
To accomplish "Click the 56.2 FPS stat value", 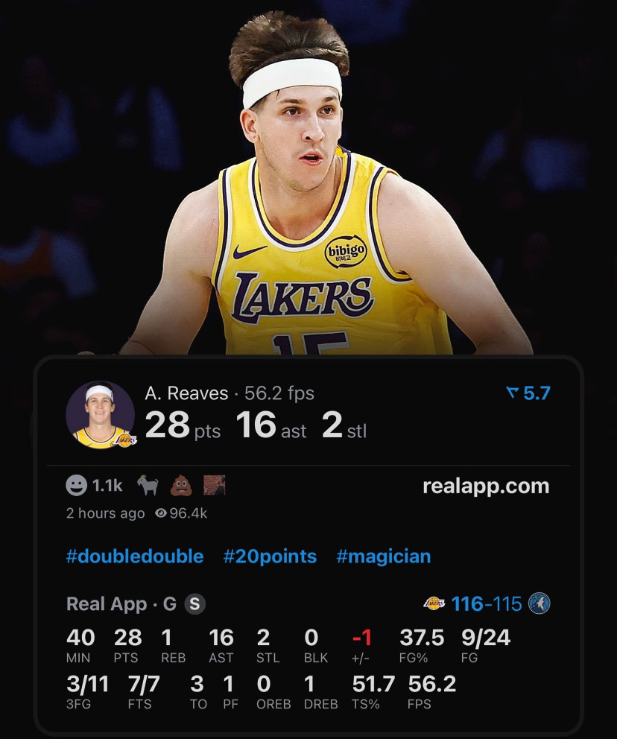I will (x=432, y=684).
